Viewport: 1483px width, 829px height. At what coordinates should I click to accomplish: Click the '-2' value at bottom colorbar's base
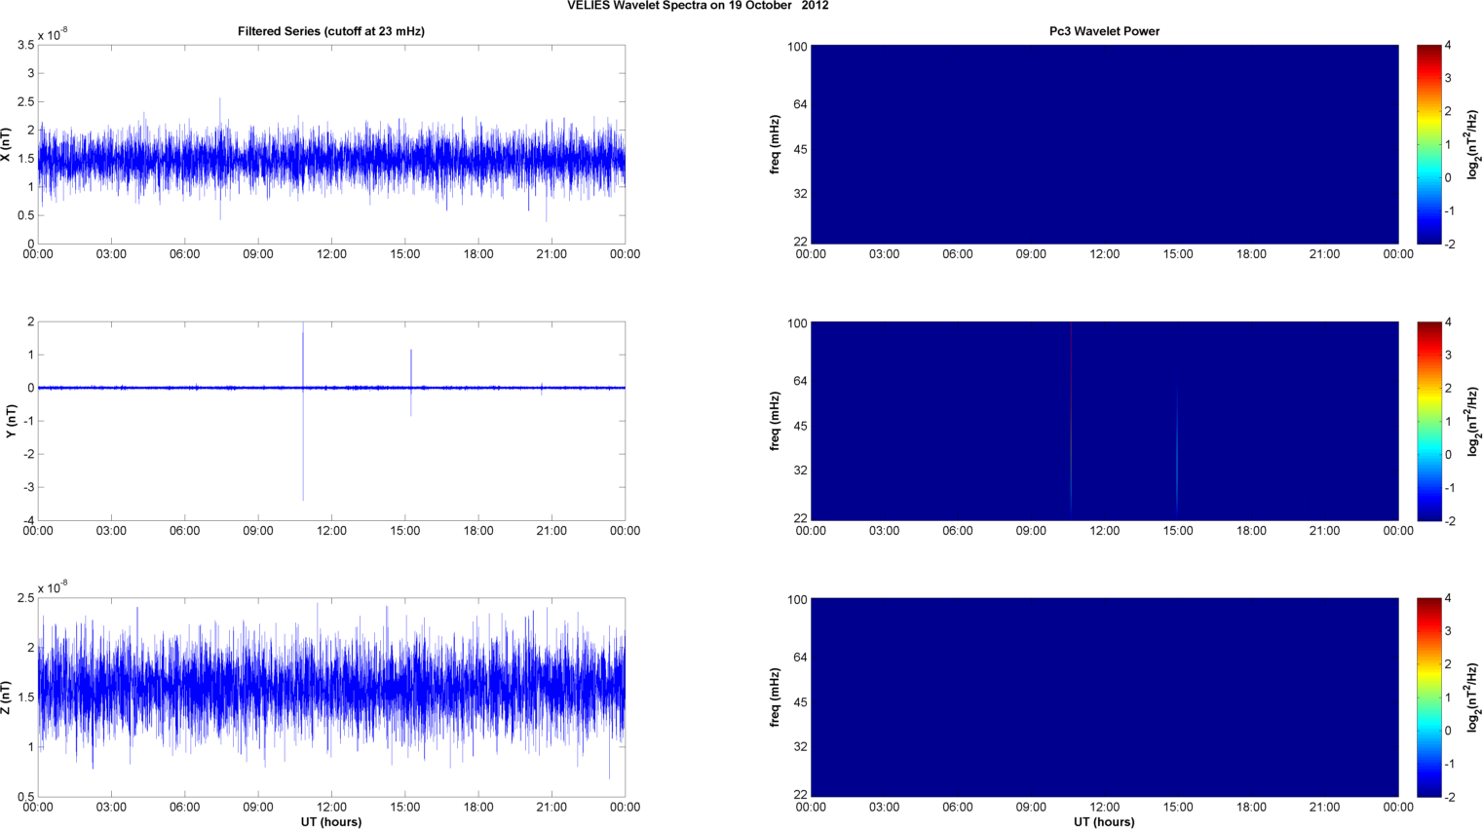(x=1449, y=797)
